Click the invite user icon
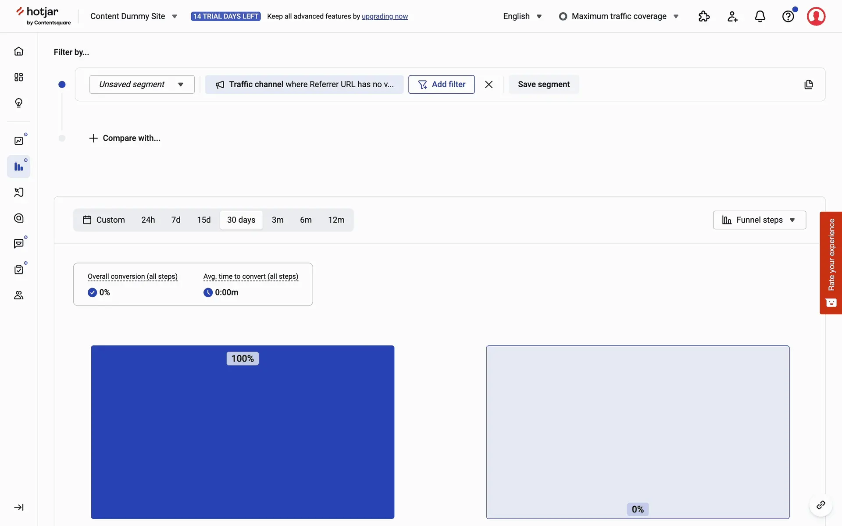The height and width of the screenshot is (526, 842). [732, 16]
